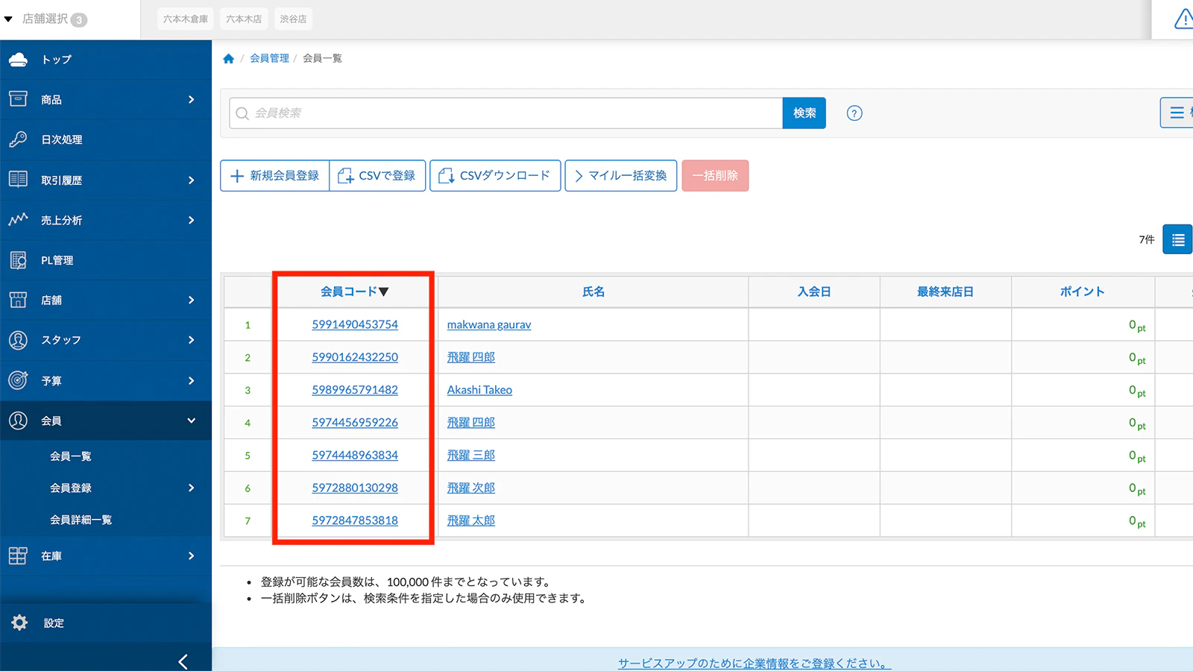Expand the 商品 submenu arrow
The width and height of the screenshot is (1193, 671).
click(x=192, y=99)
